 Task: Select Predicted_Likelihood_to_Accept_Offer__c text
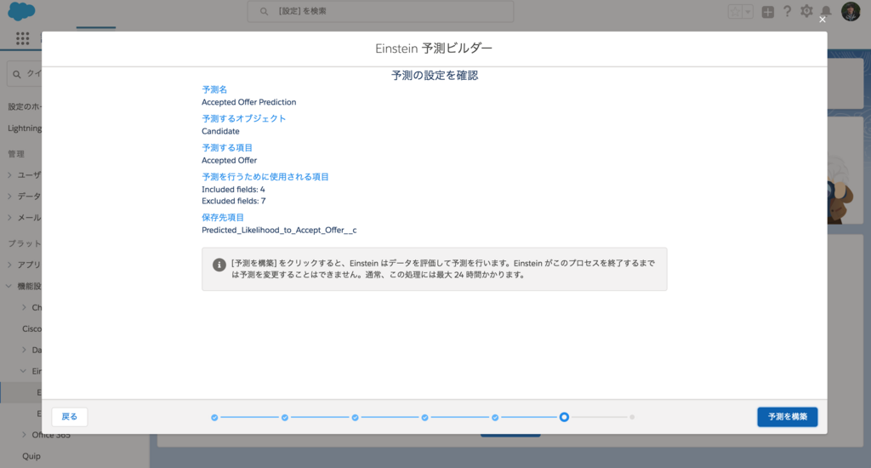(x=279, y=230)
